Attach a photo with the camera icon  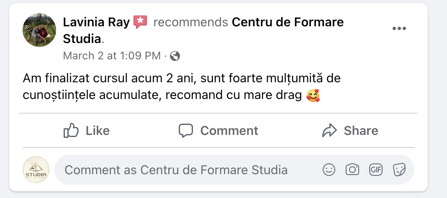352,170
